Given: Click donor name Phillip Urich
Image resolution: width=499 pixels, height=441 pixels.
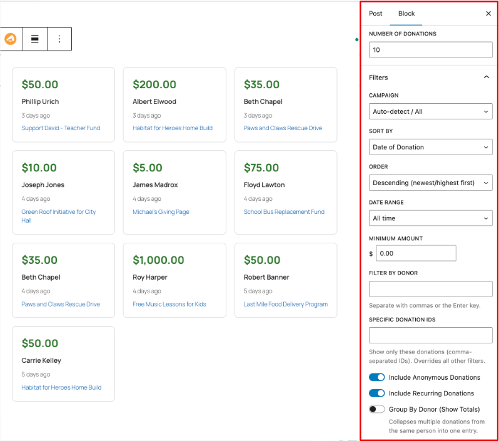Looking at the screenshot, I should click(x=40, y=101).
